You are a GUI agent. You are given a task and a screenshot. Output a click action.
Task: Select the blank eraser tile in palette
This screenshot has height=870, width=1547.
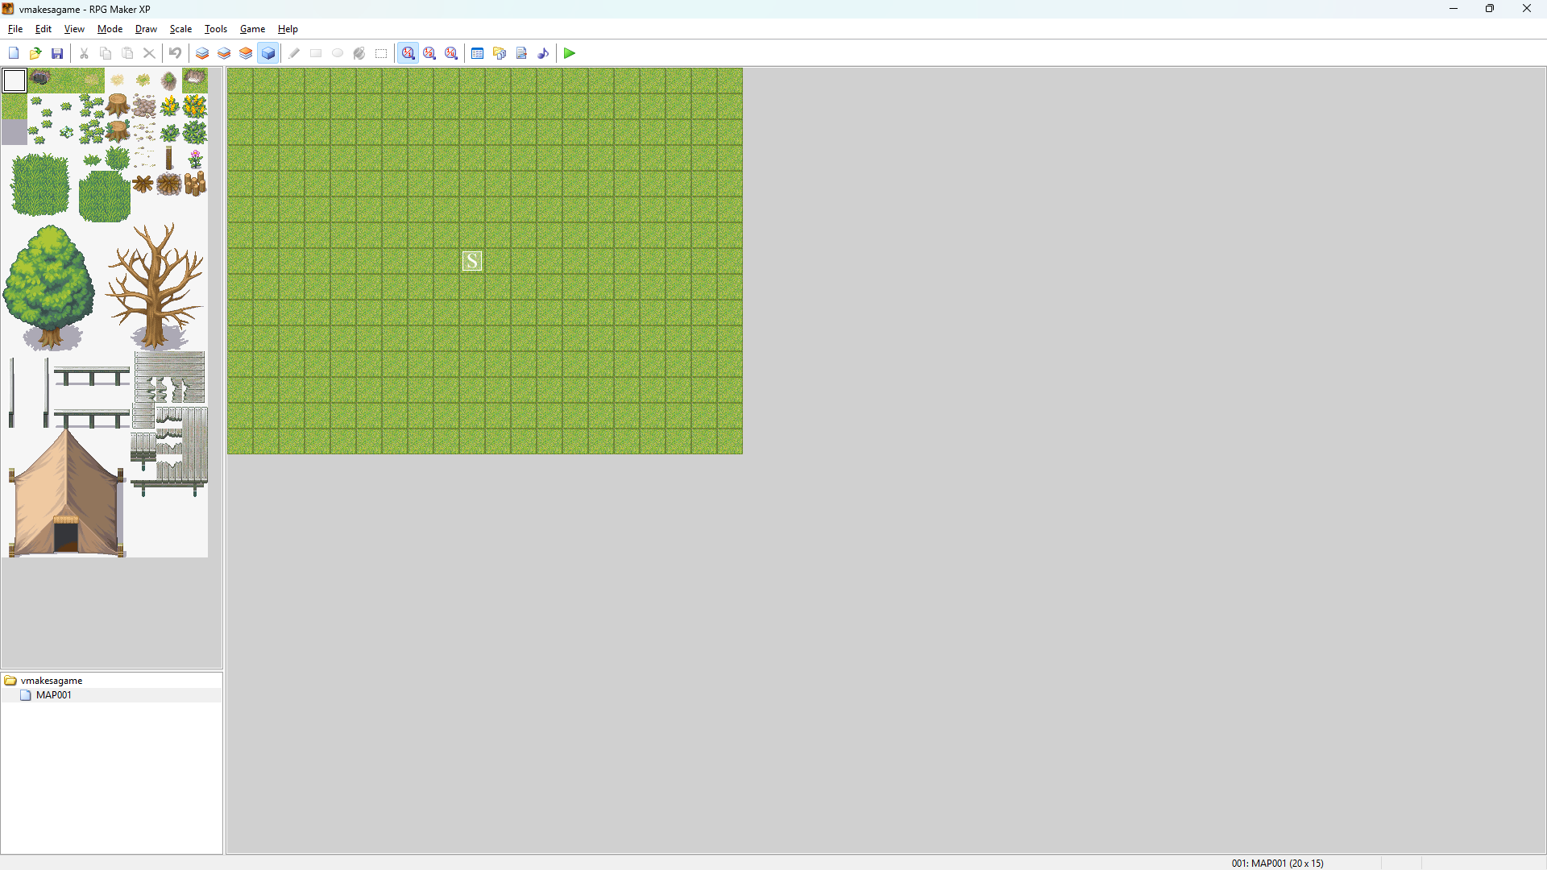(15, 81)
